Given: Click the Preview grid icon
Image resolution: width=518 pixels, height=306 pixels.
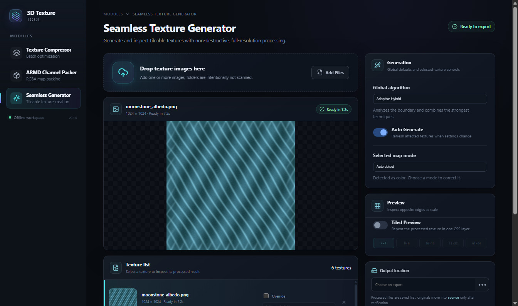Looking at the screenshot, I should [377, 206].
